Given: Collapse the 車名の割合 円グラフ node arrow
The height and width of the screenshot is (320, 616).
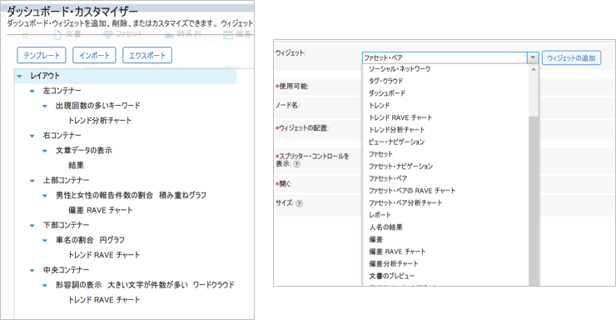Looking at the screenshot, I should [x=45, y=241].
